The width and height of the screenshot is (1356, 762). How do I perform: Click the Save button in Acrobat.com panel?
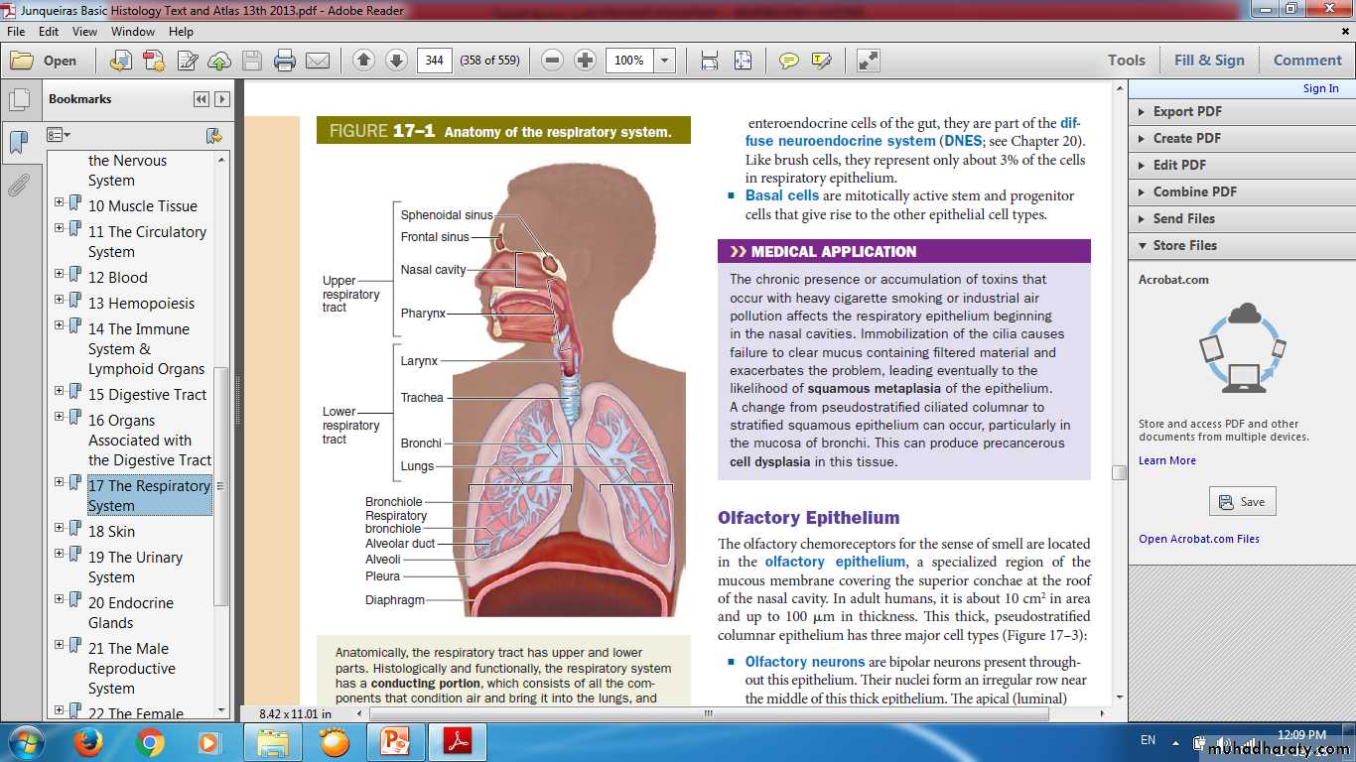tap(1242, 502)
